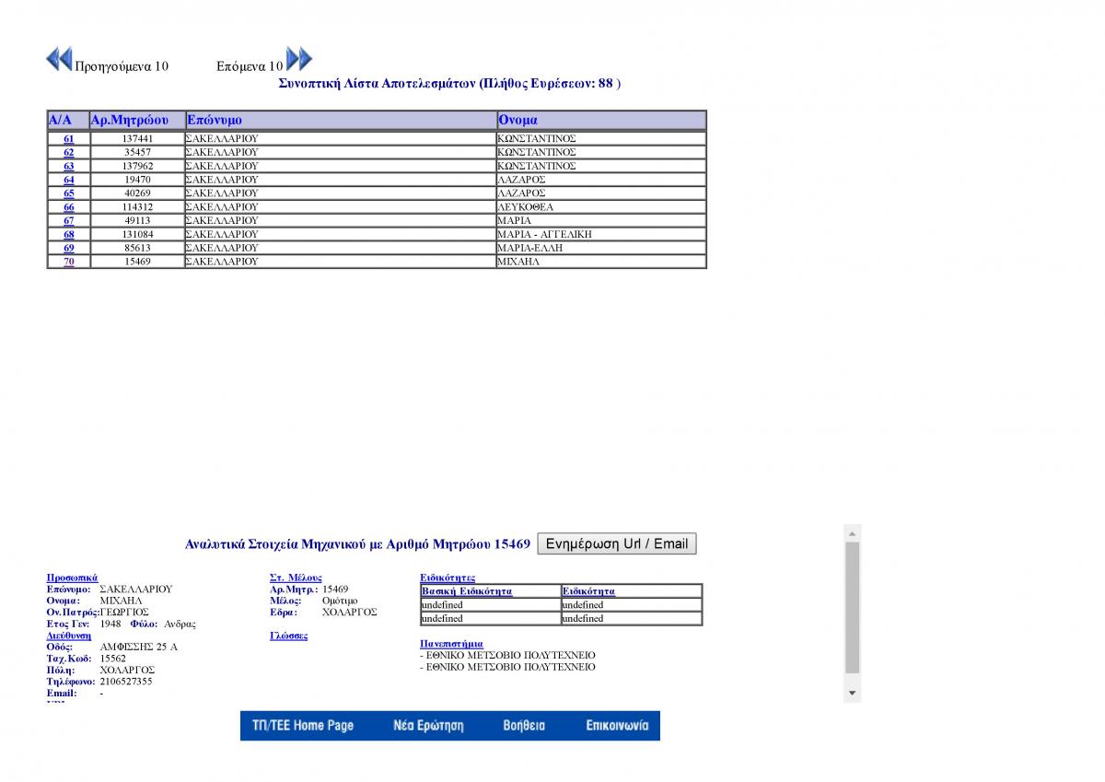Click the previous 10 results double-arrow icon
This screenshot has height=782, width=1105.
[59, 59]
